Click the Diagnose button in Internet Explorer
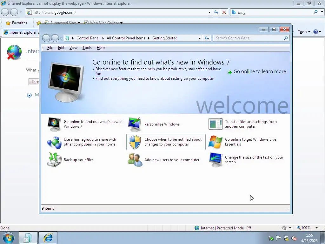Screen dimensions: 325x244 (34, 82)
